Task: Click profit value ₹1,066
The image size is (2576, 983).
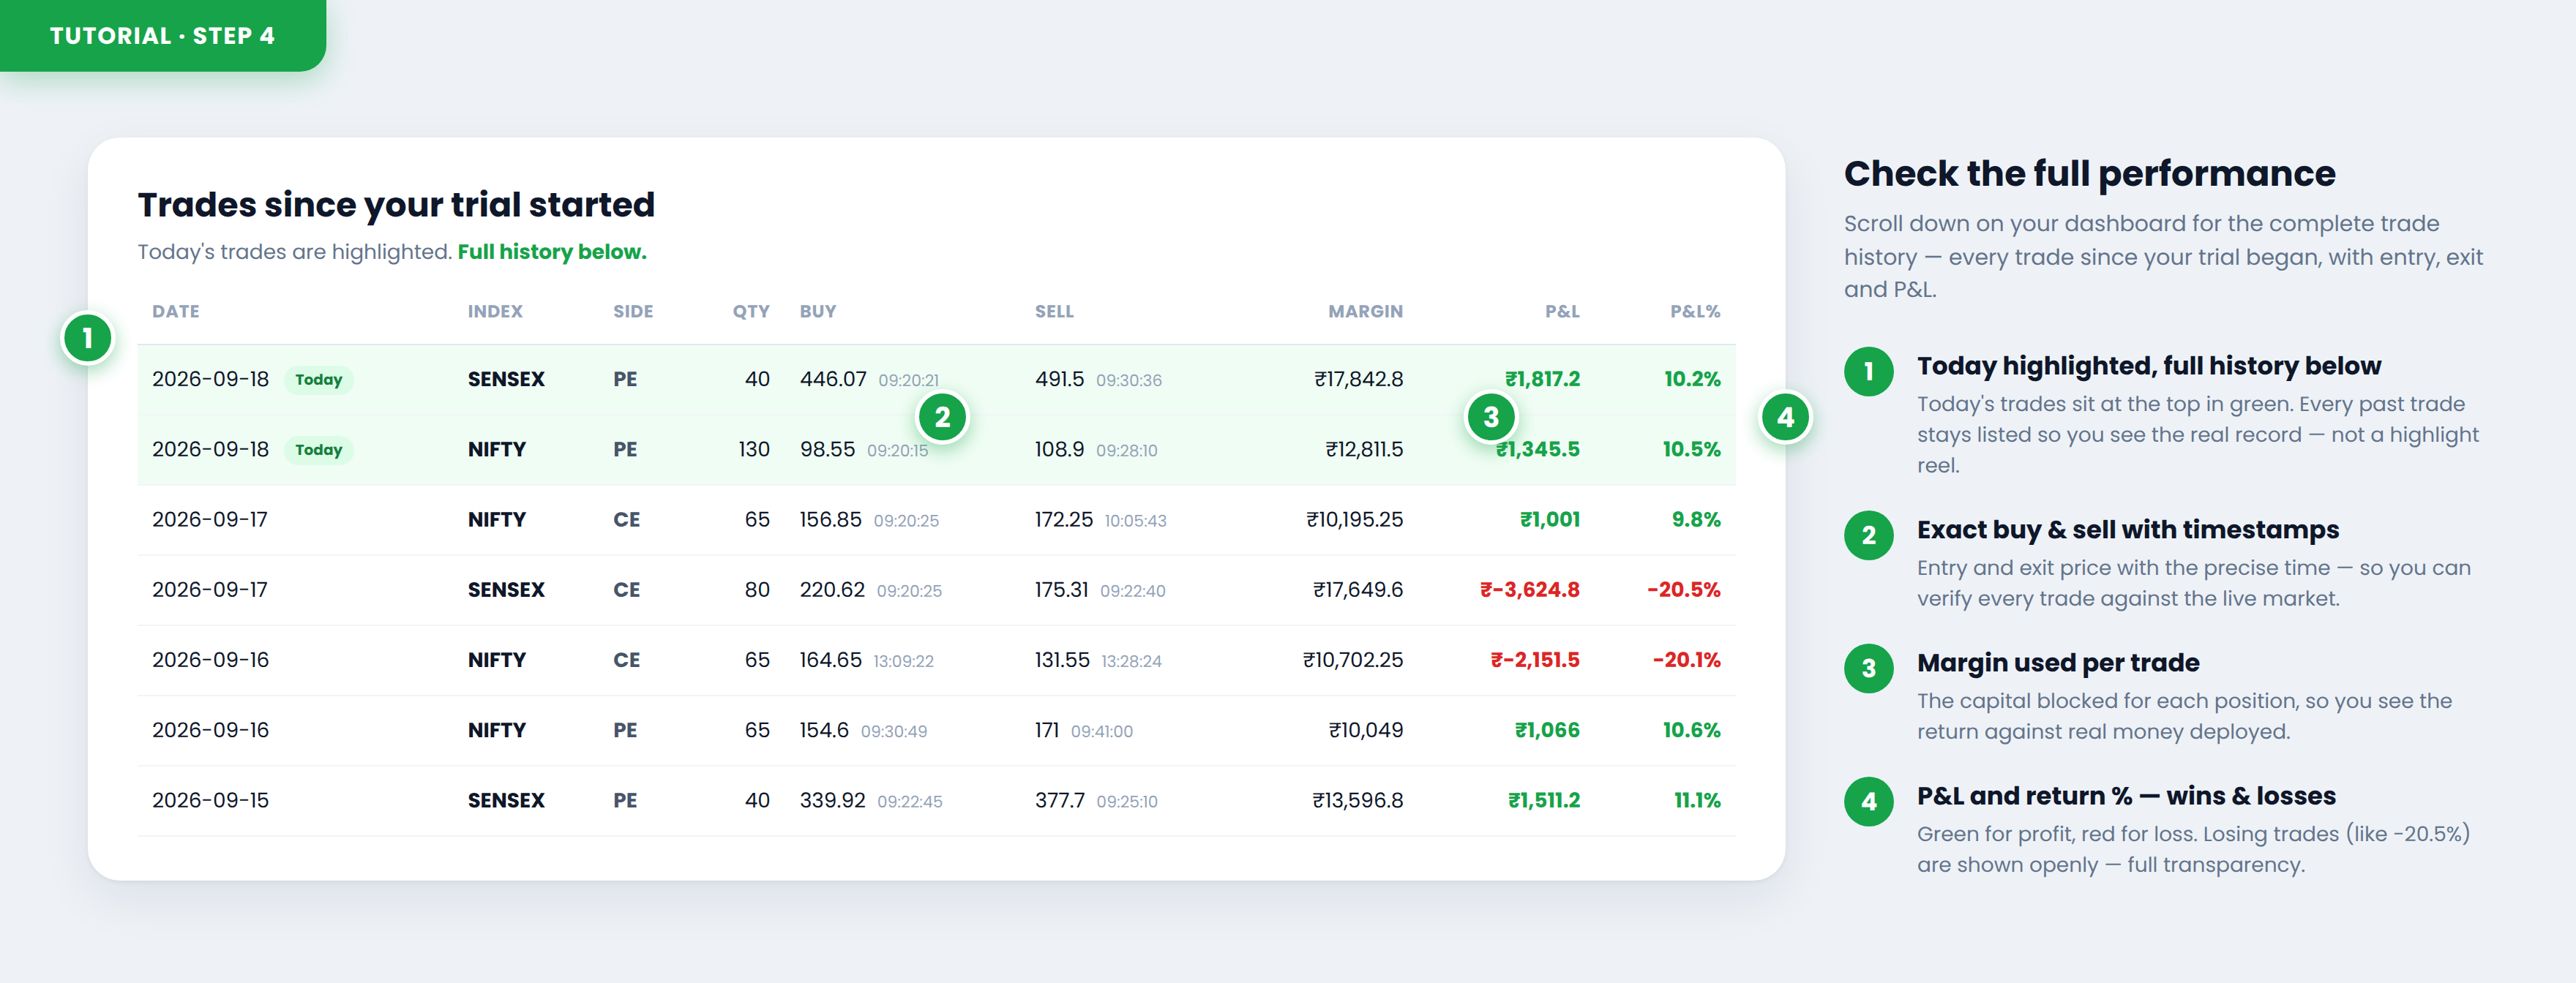Action: 1547,730
